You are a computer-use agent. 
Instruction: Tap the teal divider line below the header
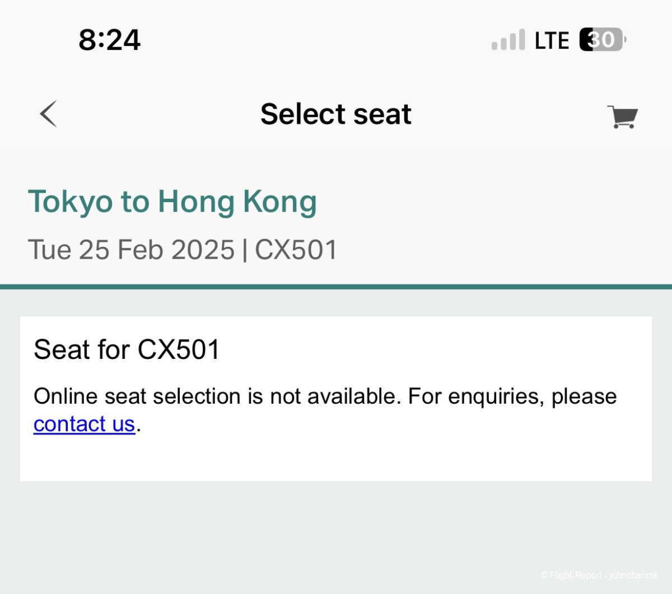pos(336,287)
